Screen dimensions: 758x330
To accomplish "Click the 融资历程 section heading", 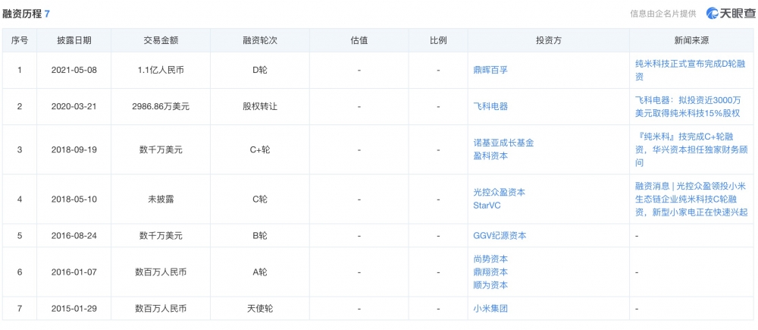I will pyautogui.click(x=22, y=14).
